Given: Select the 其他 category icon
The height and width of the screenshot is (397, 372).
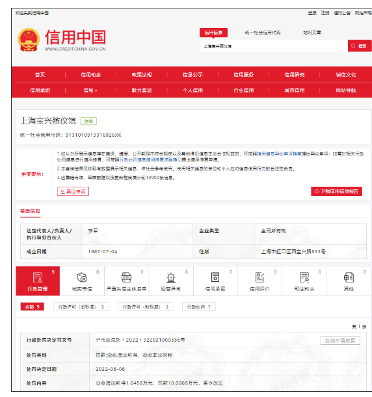Looking at the screenshot, I should pyautogui.click(x=349, y=277).
